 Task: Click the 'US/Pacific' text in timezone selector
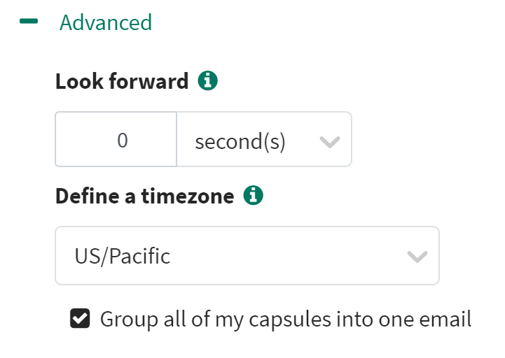123,256
